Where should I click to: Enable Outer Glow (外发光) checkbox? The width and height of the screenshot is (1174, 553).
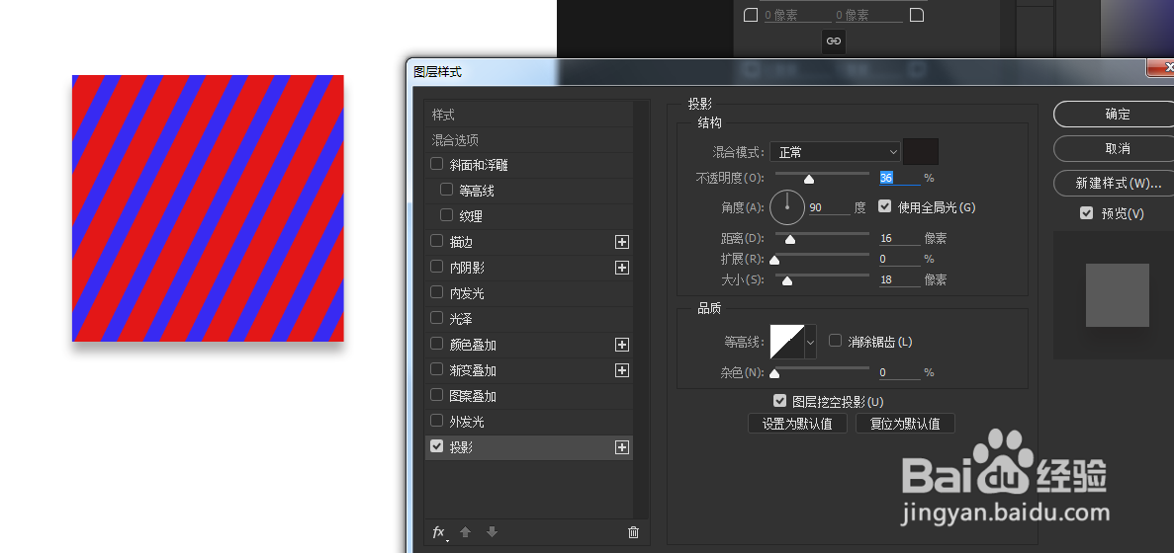pos(436,421)
